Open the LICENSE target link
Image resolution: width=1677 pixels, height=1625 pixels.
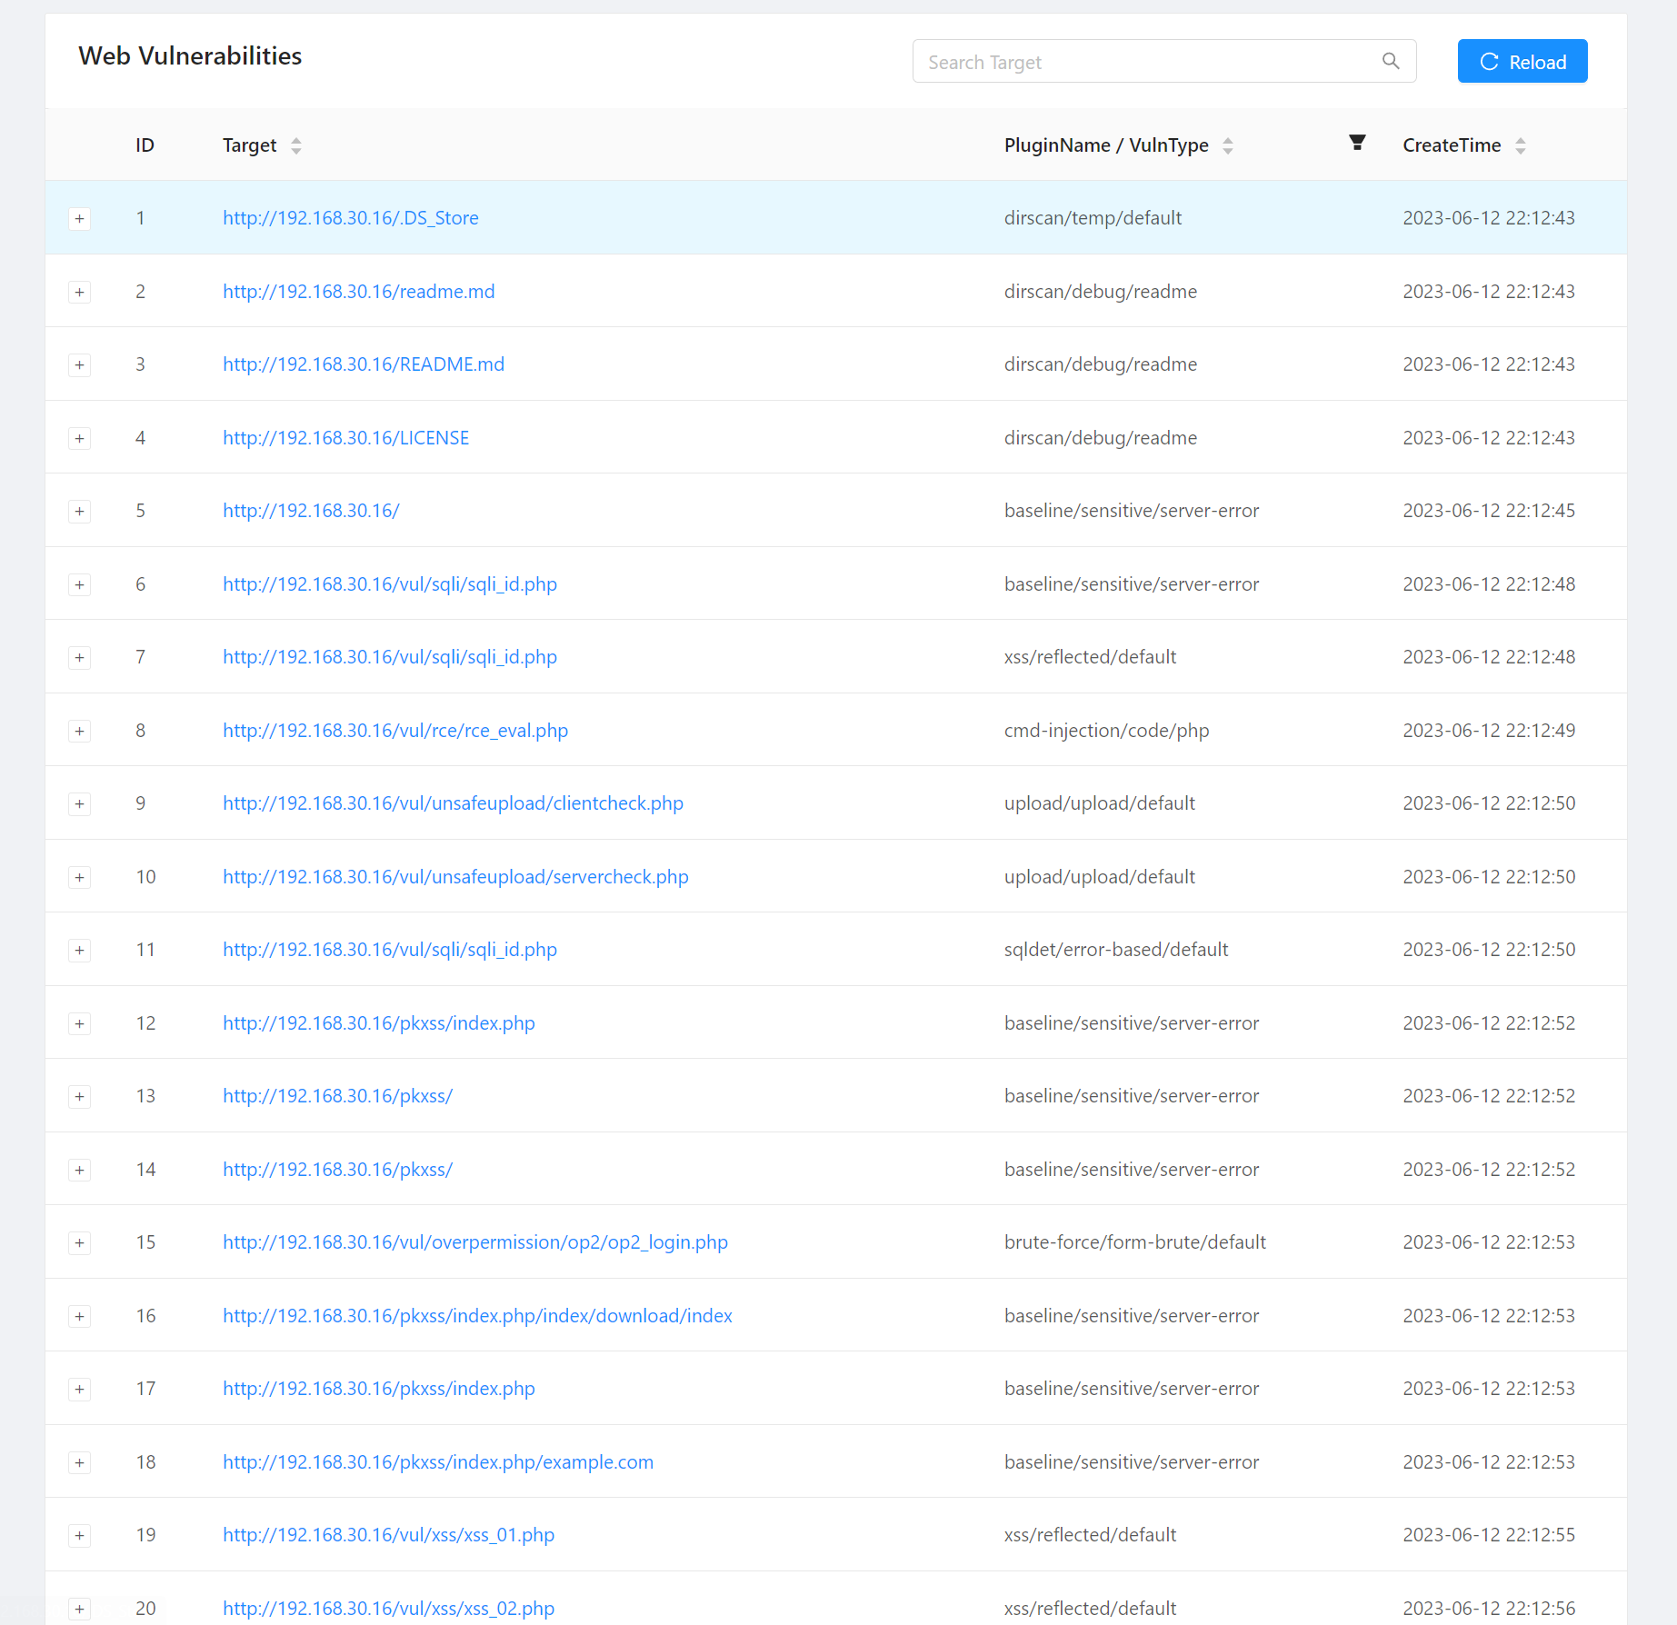coord(346,438)
